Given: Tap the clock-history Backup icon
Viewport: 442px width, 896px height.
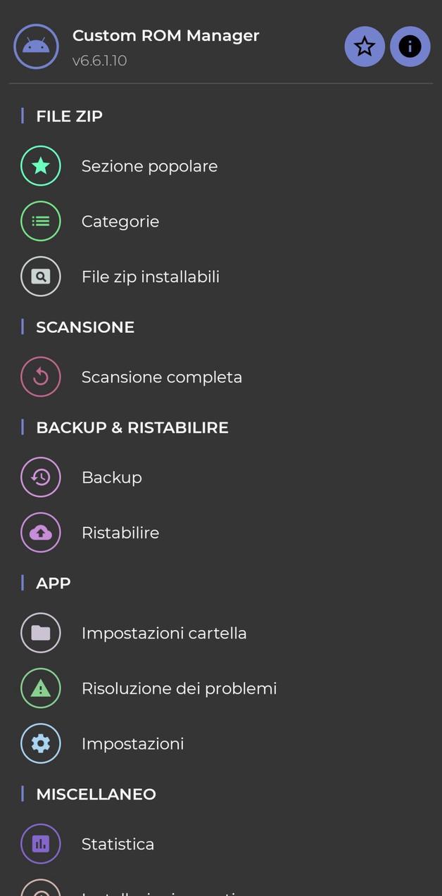Looking at the screenshot, I should click(41, 477).
